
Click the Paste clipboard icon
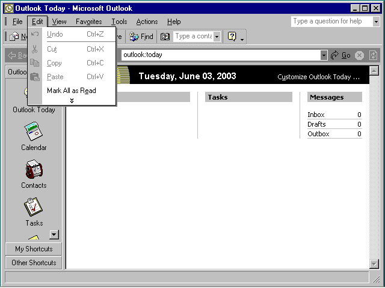(x=35, y=77)
